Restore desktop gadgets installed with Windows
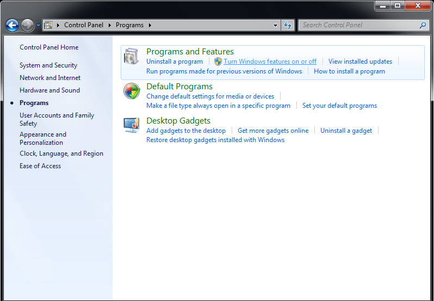The width and height of the screenshot is (434, 301). pos(215,140)
